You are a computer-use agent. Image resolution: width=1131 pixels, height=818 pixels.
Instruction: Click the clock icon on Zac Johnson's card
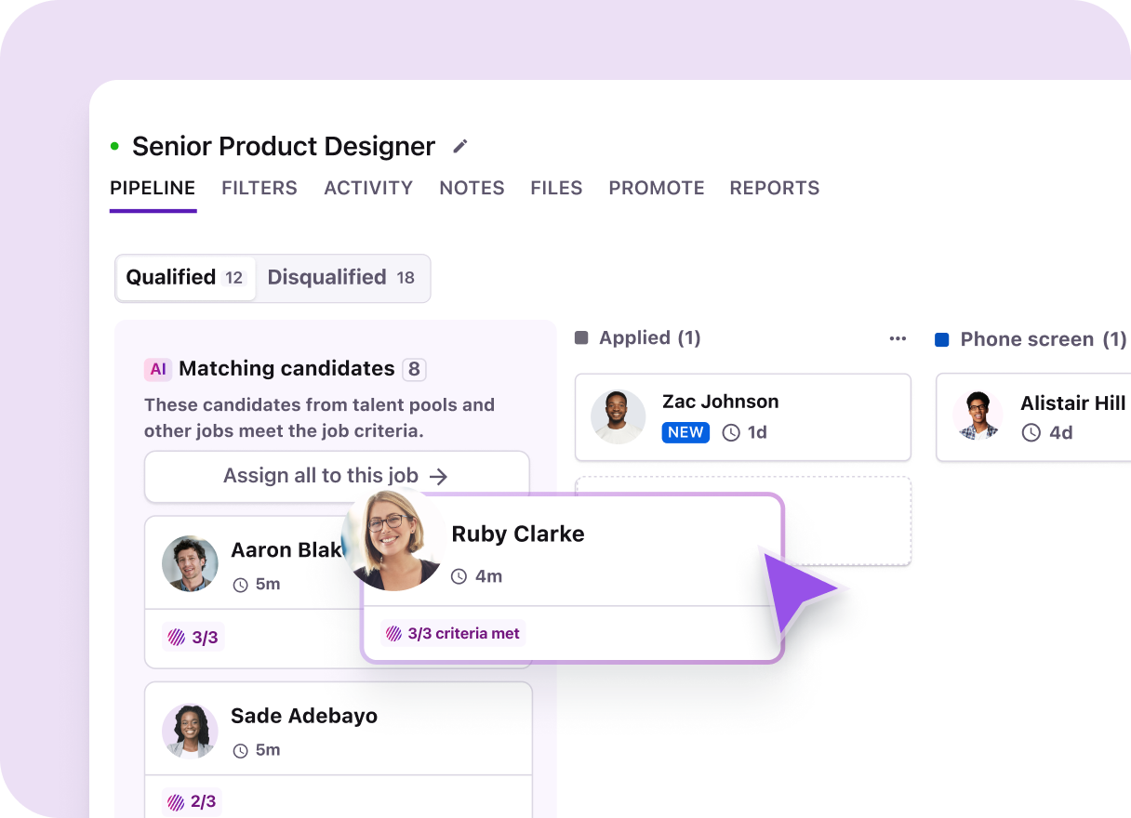[x=731, y=432]
